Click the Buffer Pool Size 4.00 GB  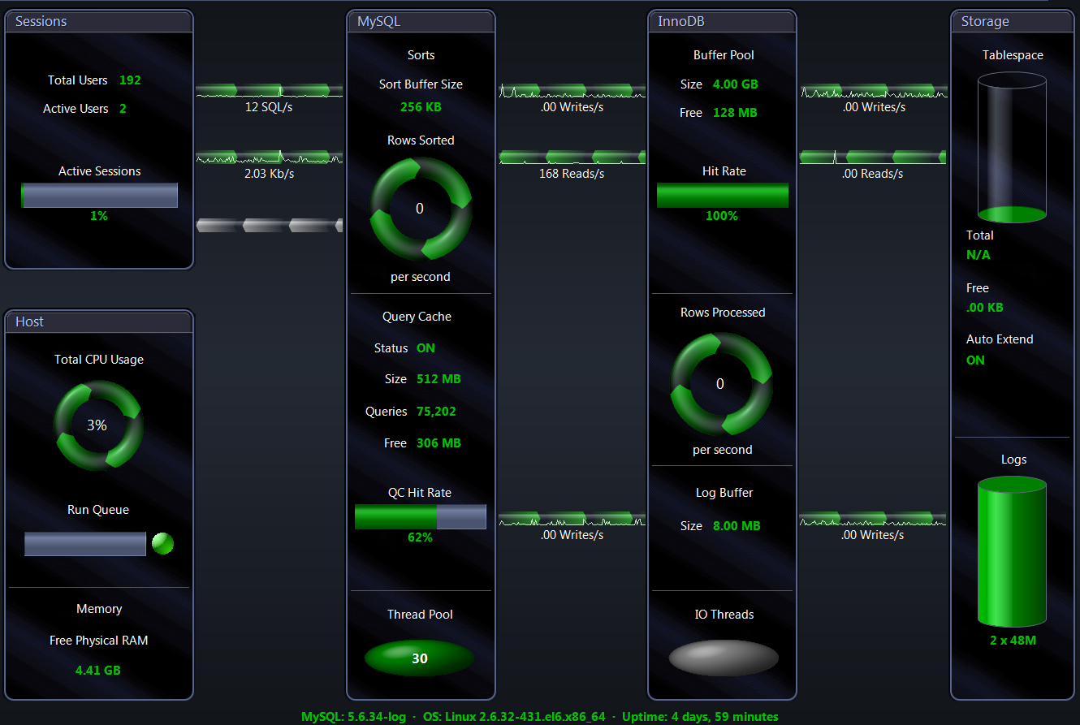735,84
